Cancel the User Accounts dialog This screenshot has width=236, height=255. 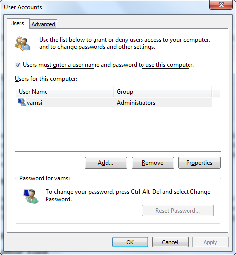point(170,242)
